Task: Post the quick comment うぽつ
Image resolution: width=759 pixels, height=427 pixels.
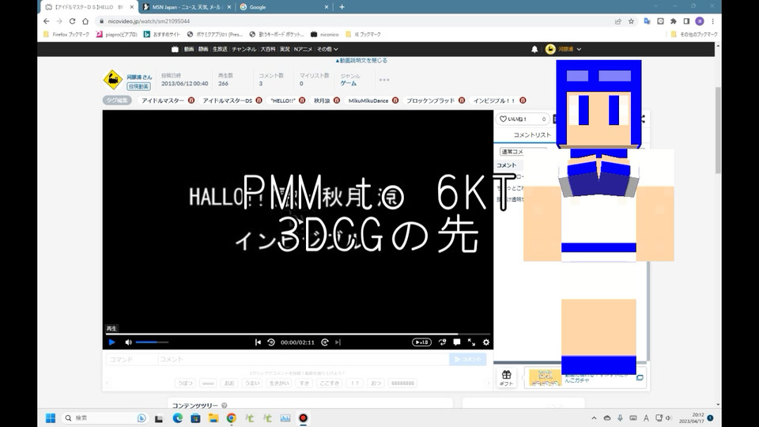Action: [x=185, y=383]
